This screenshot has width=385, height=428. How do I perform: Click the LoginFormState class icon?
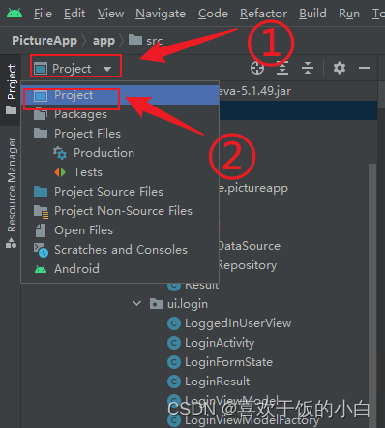coord(174,362)
